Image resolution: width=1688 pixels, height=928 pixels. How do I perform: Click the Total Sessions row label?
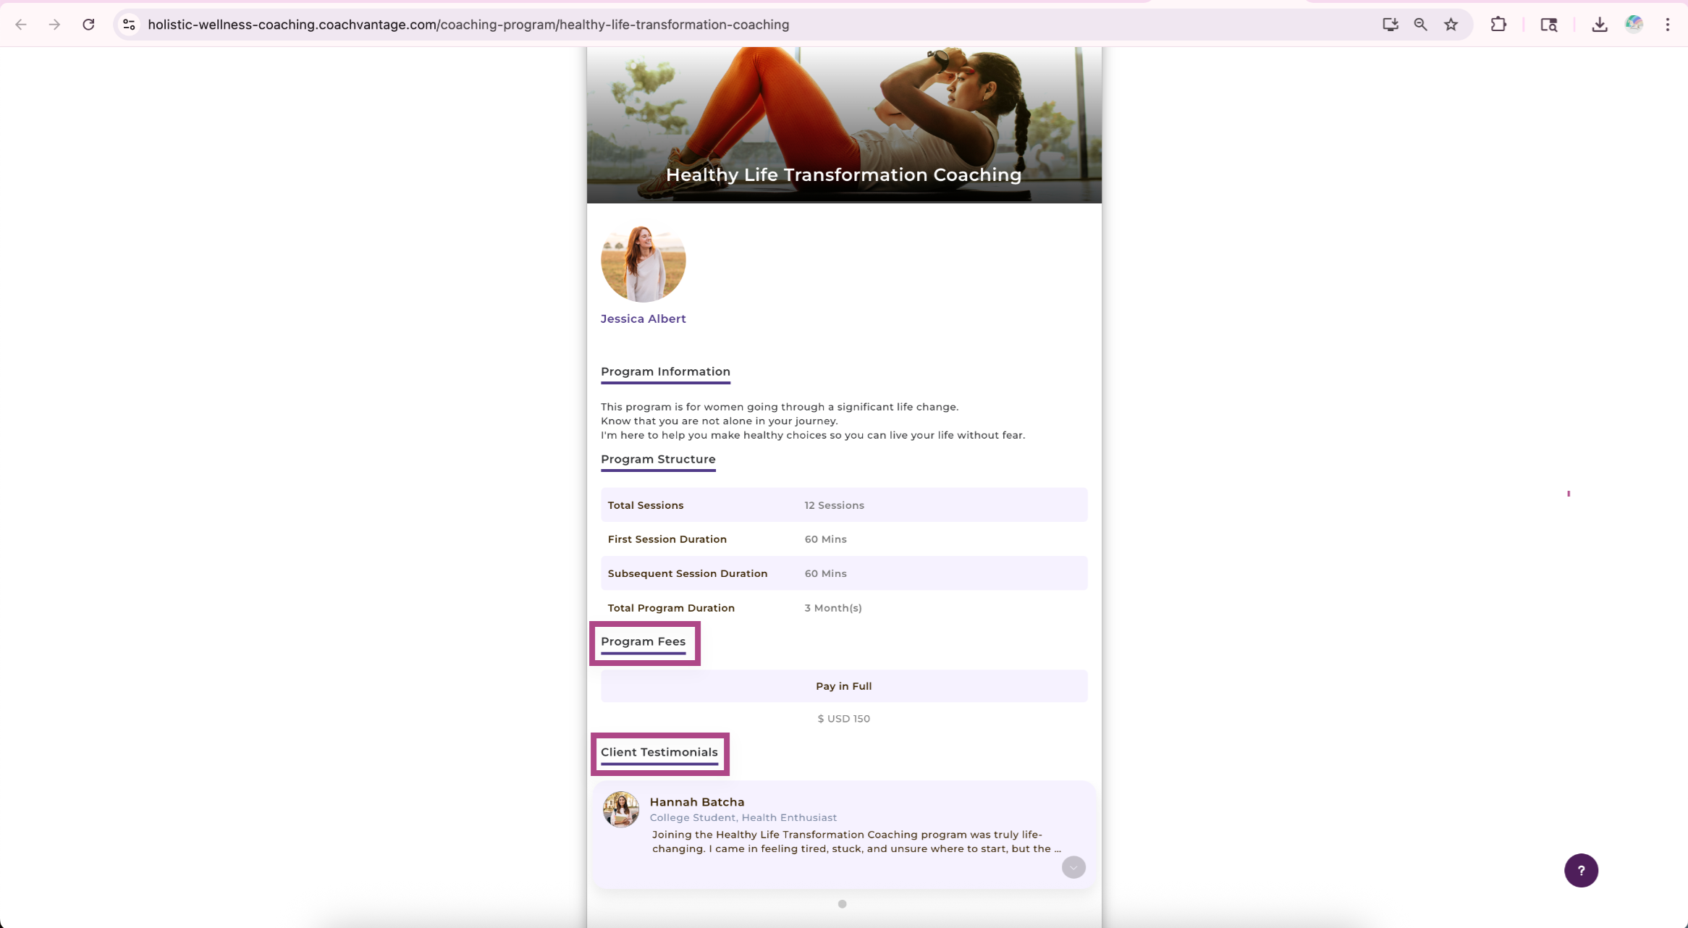pyautogui.click(x=646, y=505)
